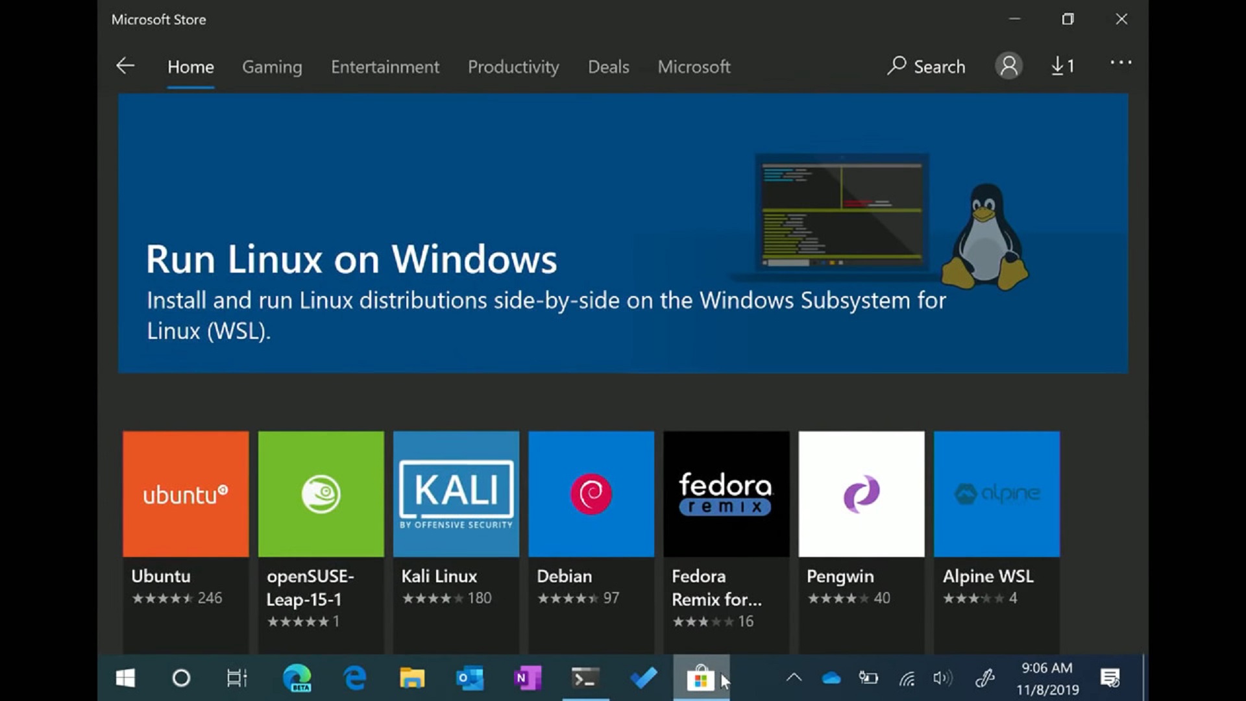Click the Run Linux on Windows banner heading
Image resolution: width=1246 pixels, height=701 pixels.
pos(351,259)
